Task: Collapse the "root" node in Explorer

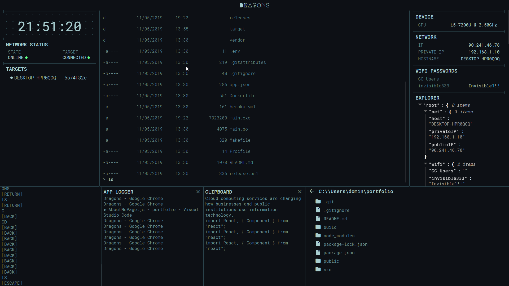Action: (420, 105)
